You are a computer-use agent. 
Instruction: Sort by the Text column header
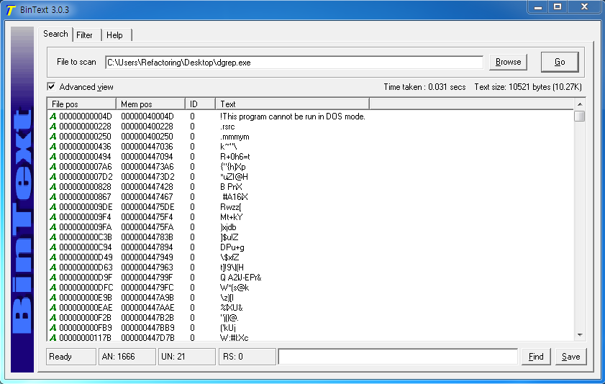(x=293, y=104)
